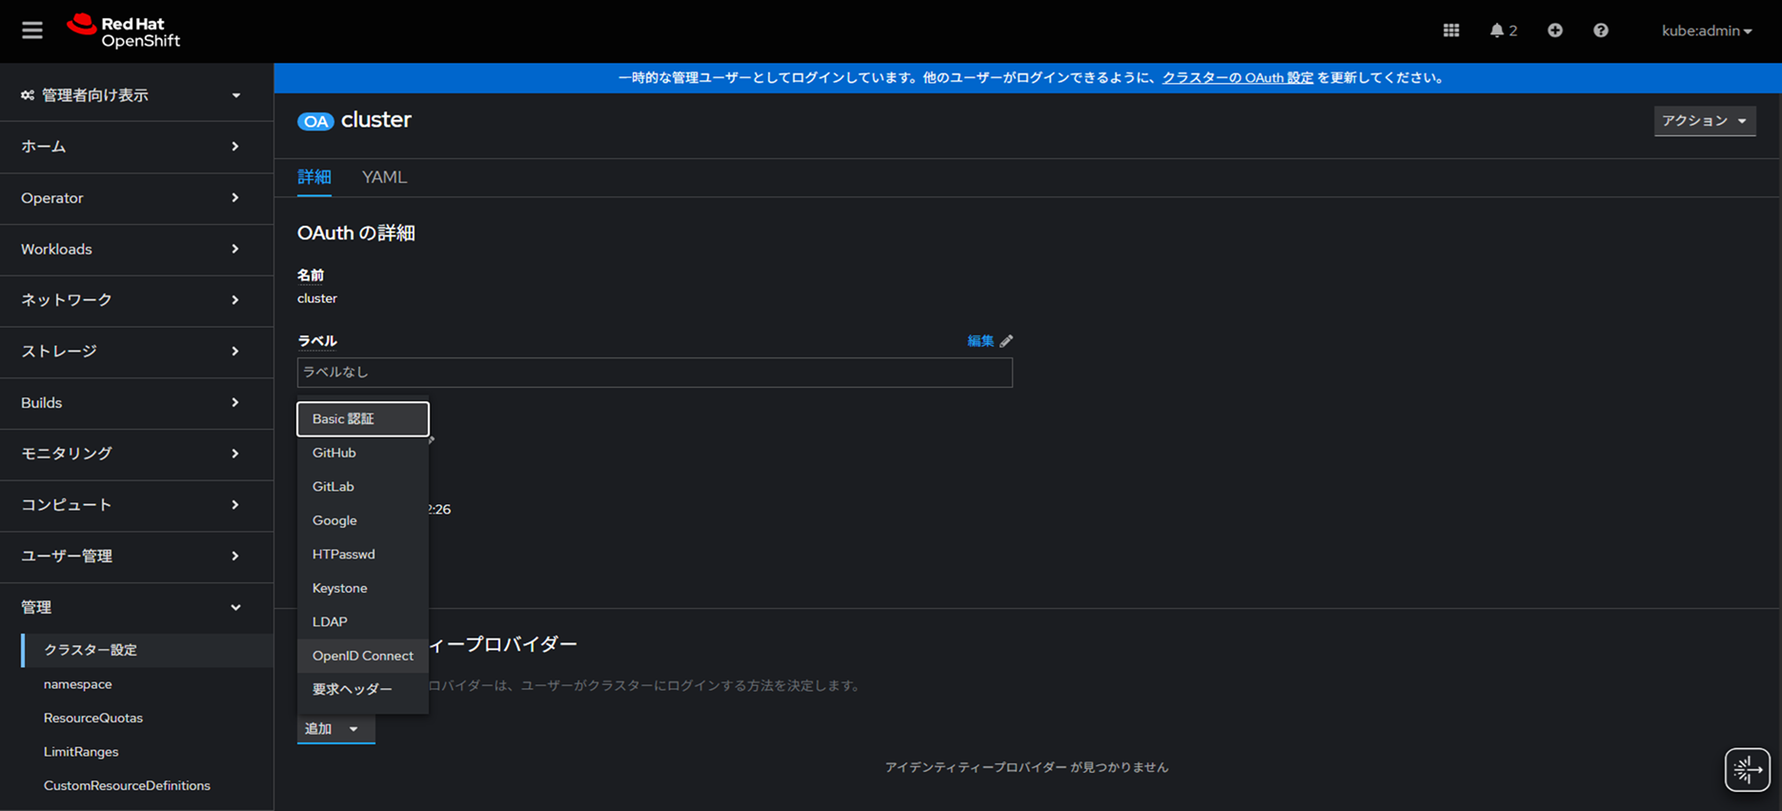Open the application launcher grid icon
1782x811 pixels.
click(x=1450, y=30)
